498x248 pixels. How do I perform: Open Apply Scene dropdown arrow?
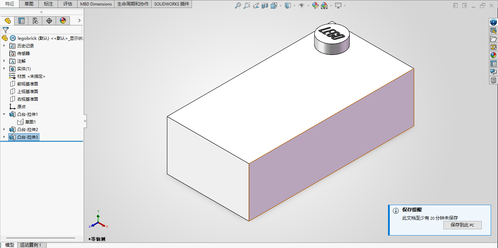[331, 6]
